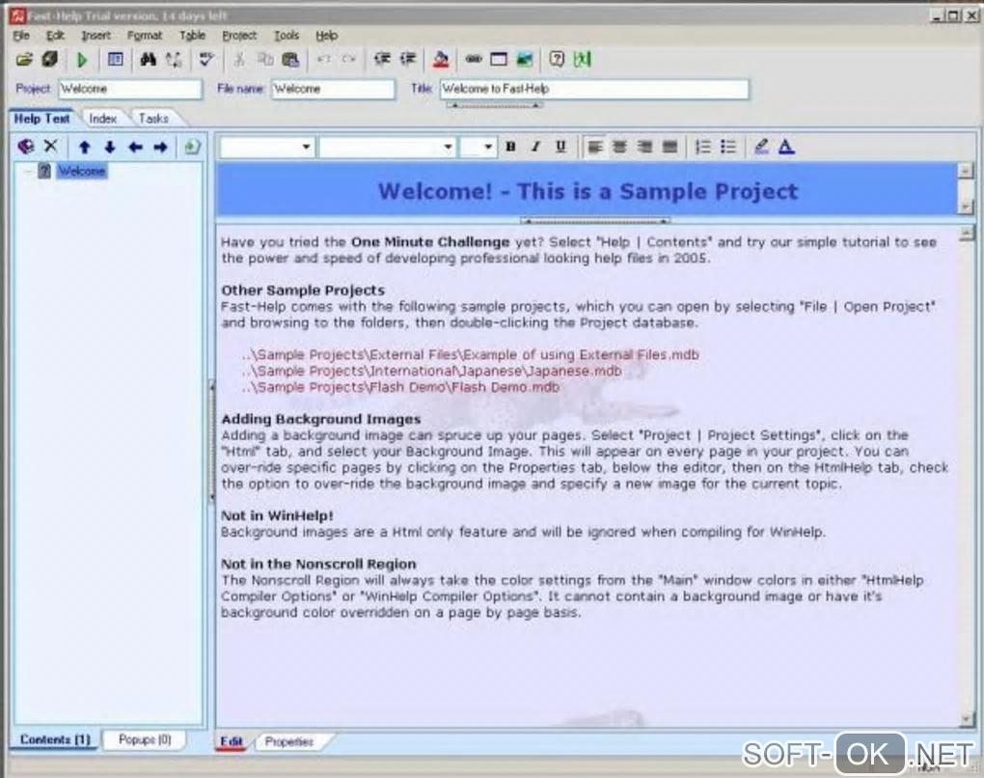Align text left

point(594,147)
